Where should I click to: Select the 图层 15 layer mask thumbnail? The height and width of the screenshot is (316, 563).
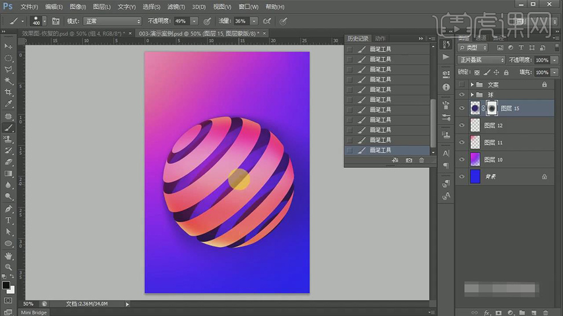pyautogui.click(x=491, y=108)
